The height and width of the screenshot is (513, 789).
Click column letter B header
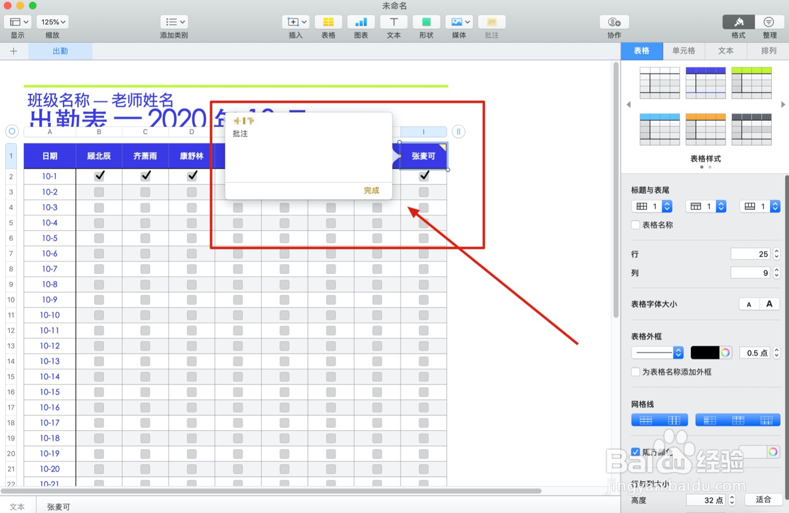[x=99, y=132]
